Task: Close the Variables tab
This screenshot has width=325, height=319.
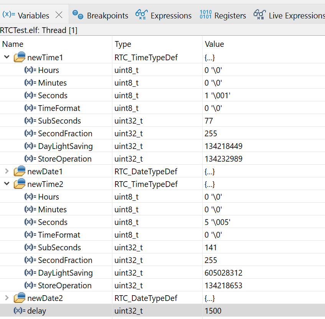Action: [x=59, y=15]
